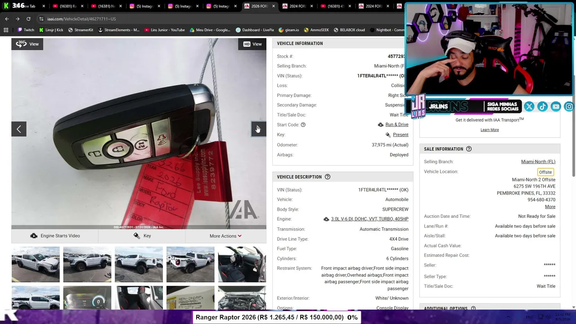Play the Engine Starts Video
The image size is (576, 324).
[55, 236]
